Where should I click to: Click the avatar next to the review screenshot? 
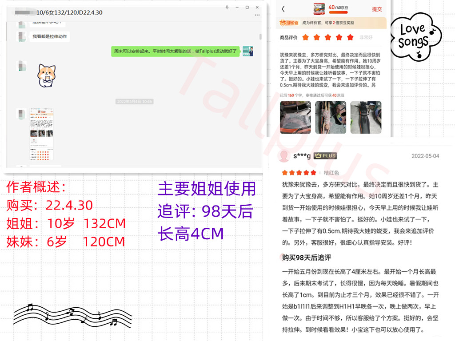tap(22, 114)
